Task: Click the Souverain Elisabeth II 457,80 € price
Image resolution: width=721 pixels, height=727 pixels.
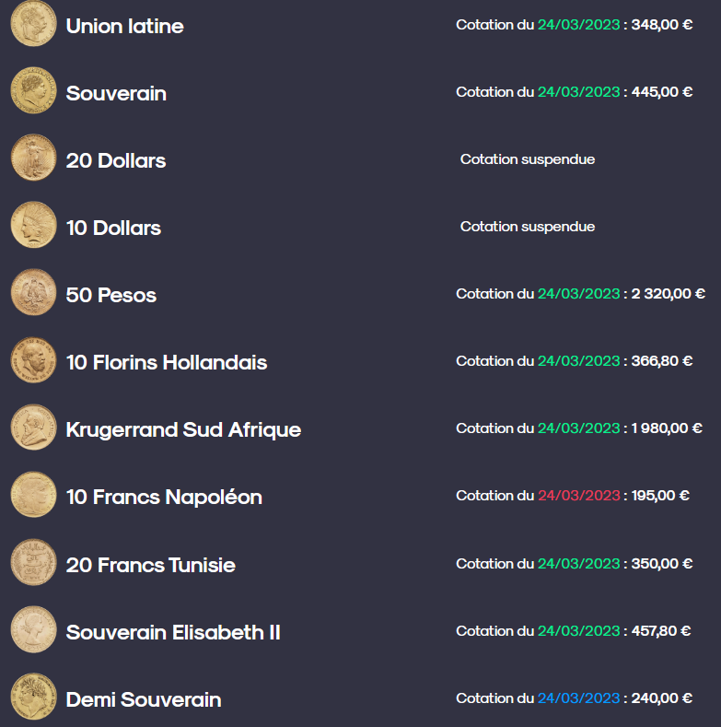Action: (x=661, y=631)
